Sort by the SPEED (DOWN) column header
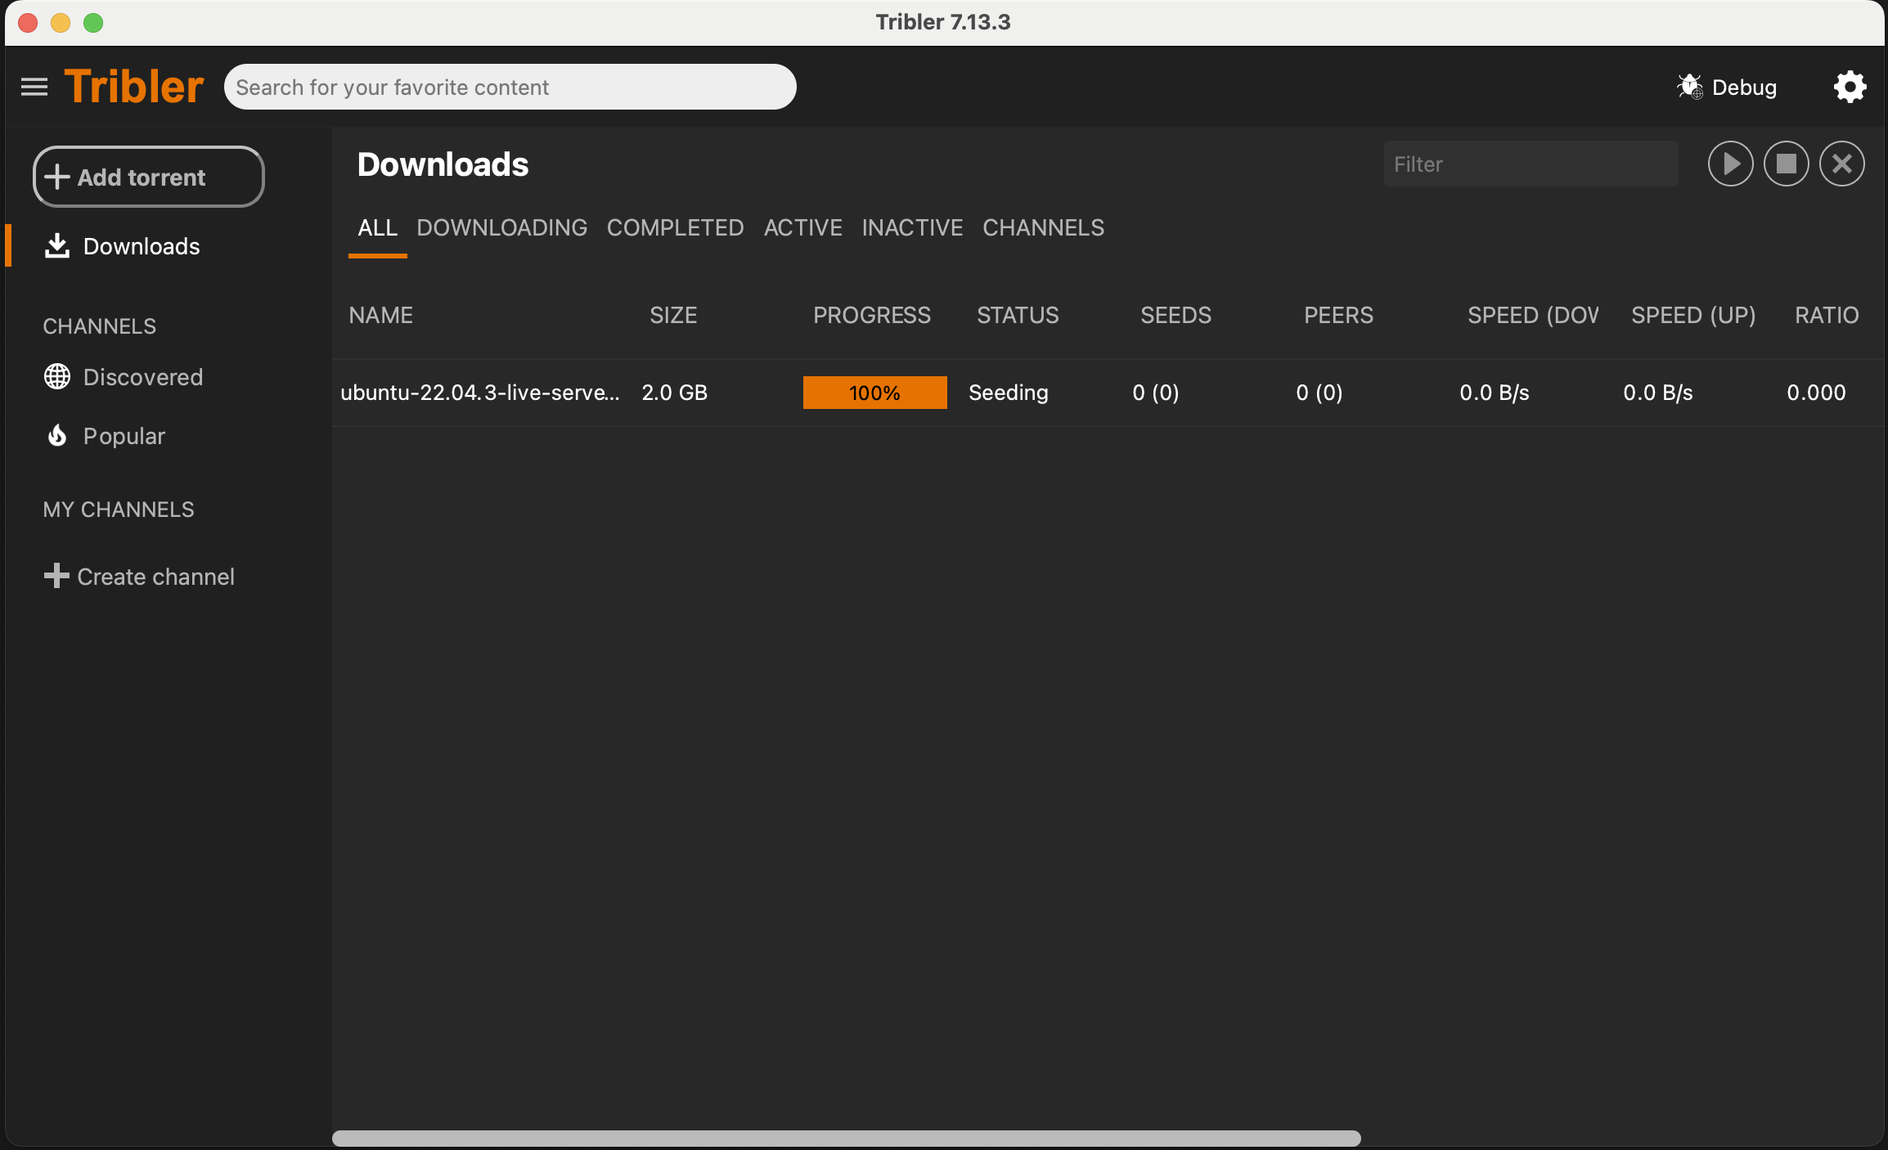 pyautogui.click(x=1533, y=315)
